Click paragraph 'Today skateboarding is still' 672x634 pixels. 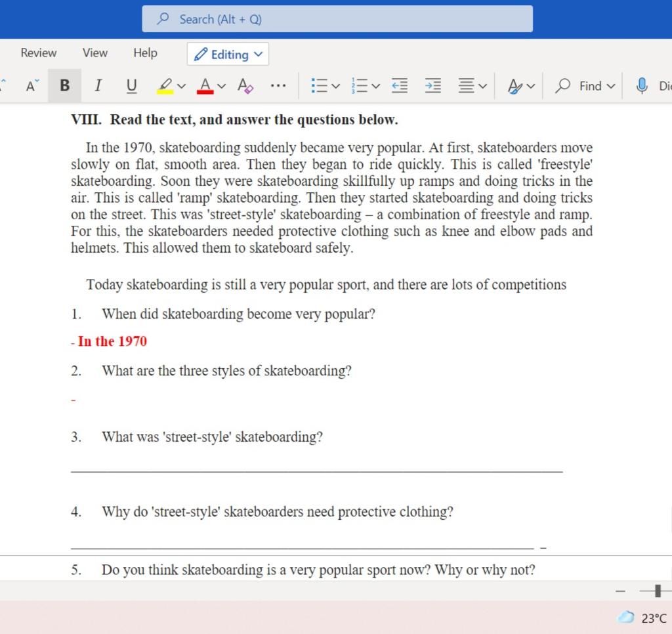[326, 285]
